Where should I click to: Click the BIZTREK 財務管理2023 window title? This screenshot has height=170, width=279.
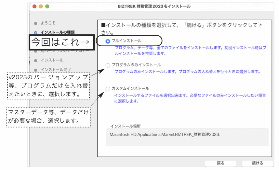click(x=154, y=6)
